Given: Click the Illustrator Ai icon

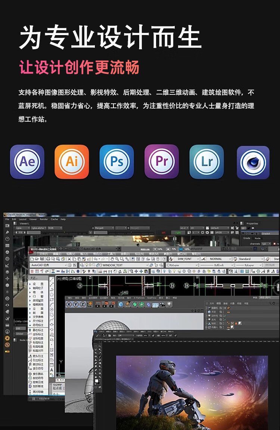Looking at the screenshot, I should (72, 162).
